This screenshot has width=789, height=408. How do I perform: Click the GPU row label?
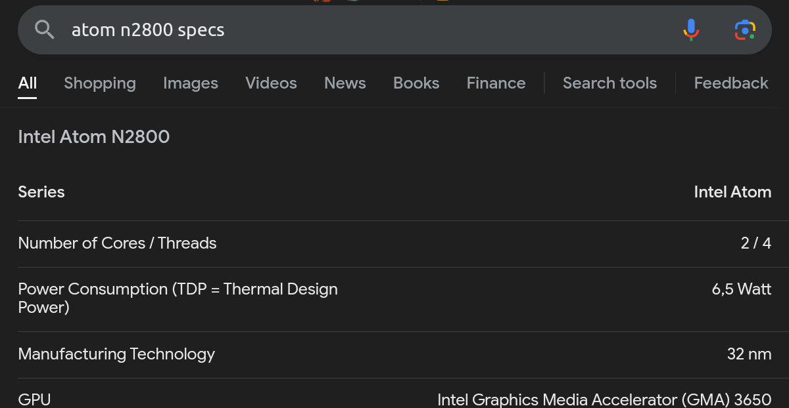coord(34,399)
